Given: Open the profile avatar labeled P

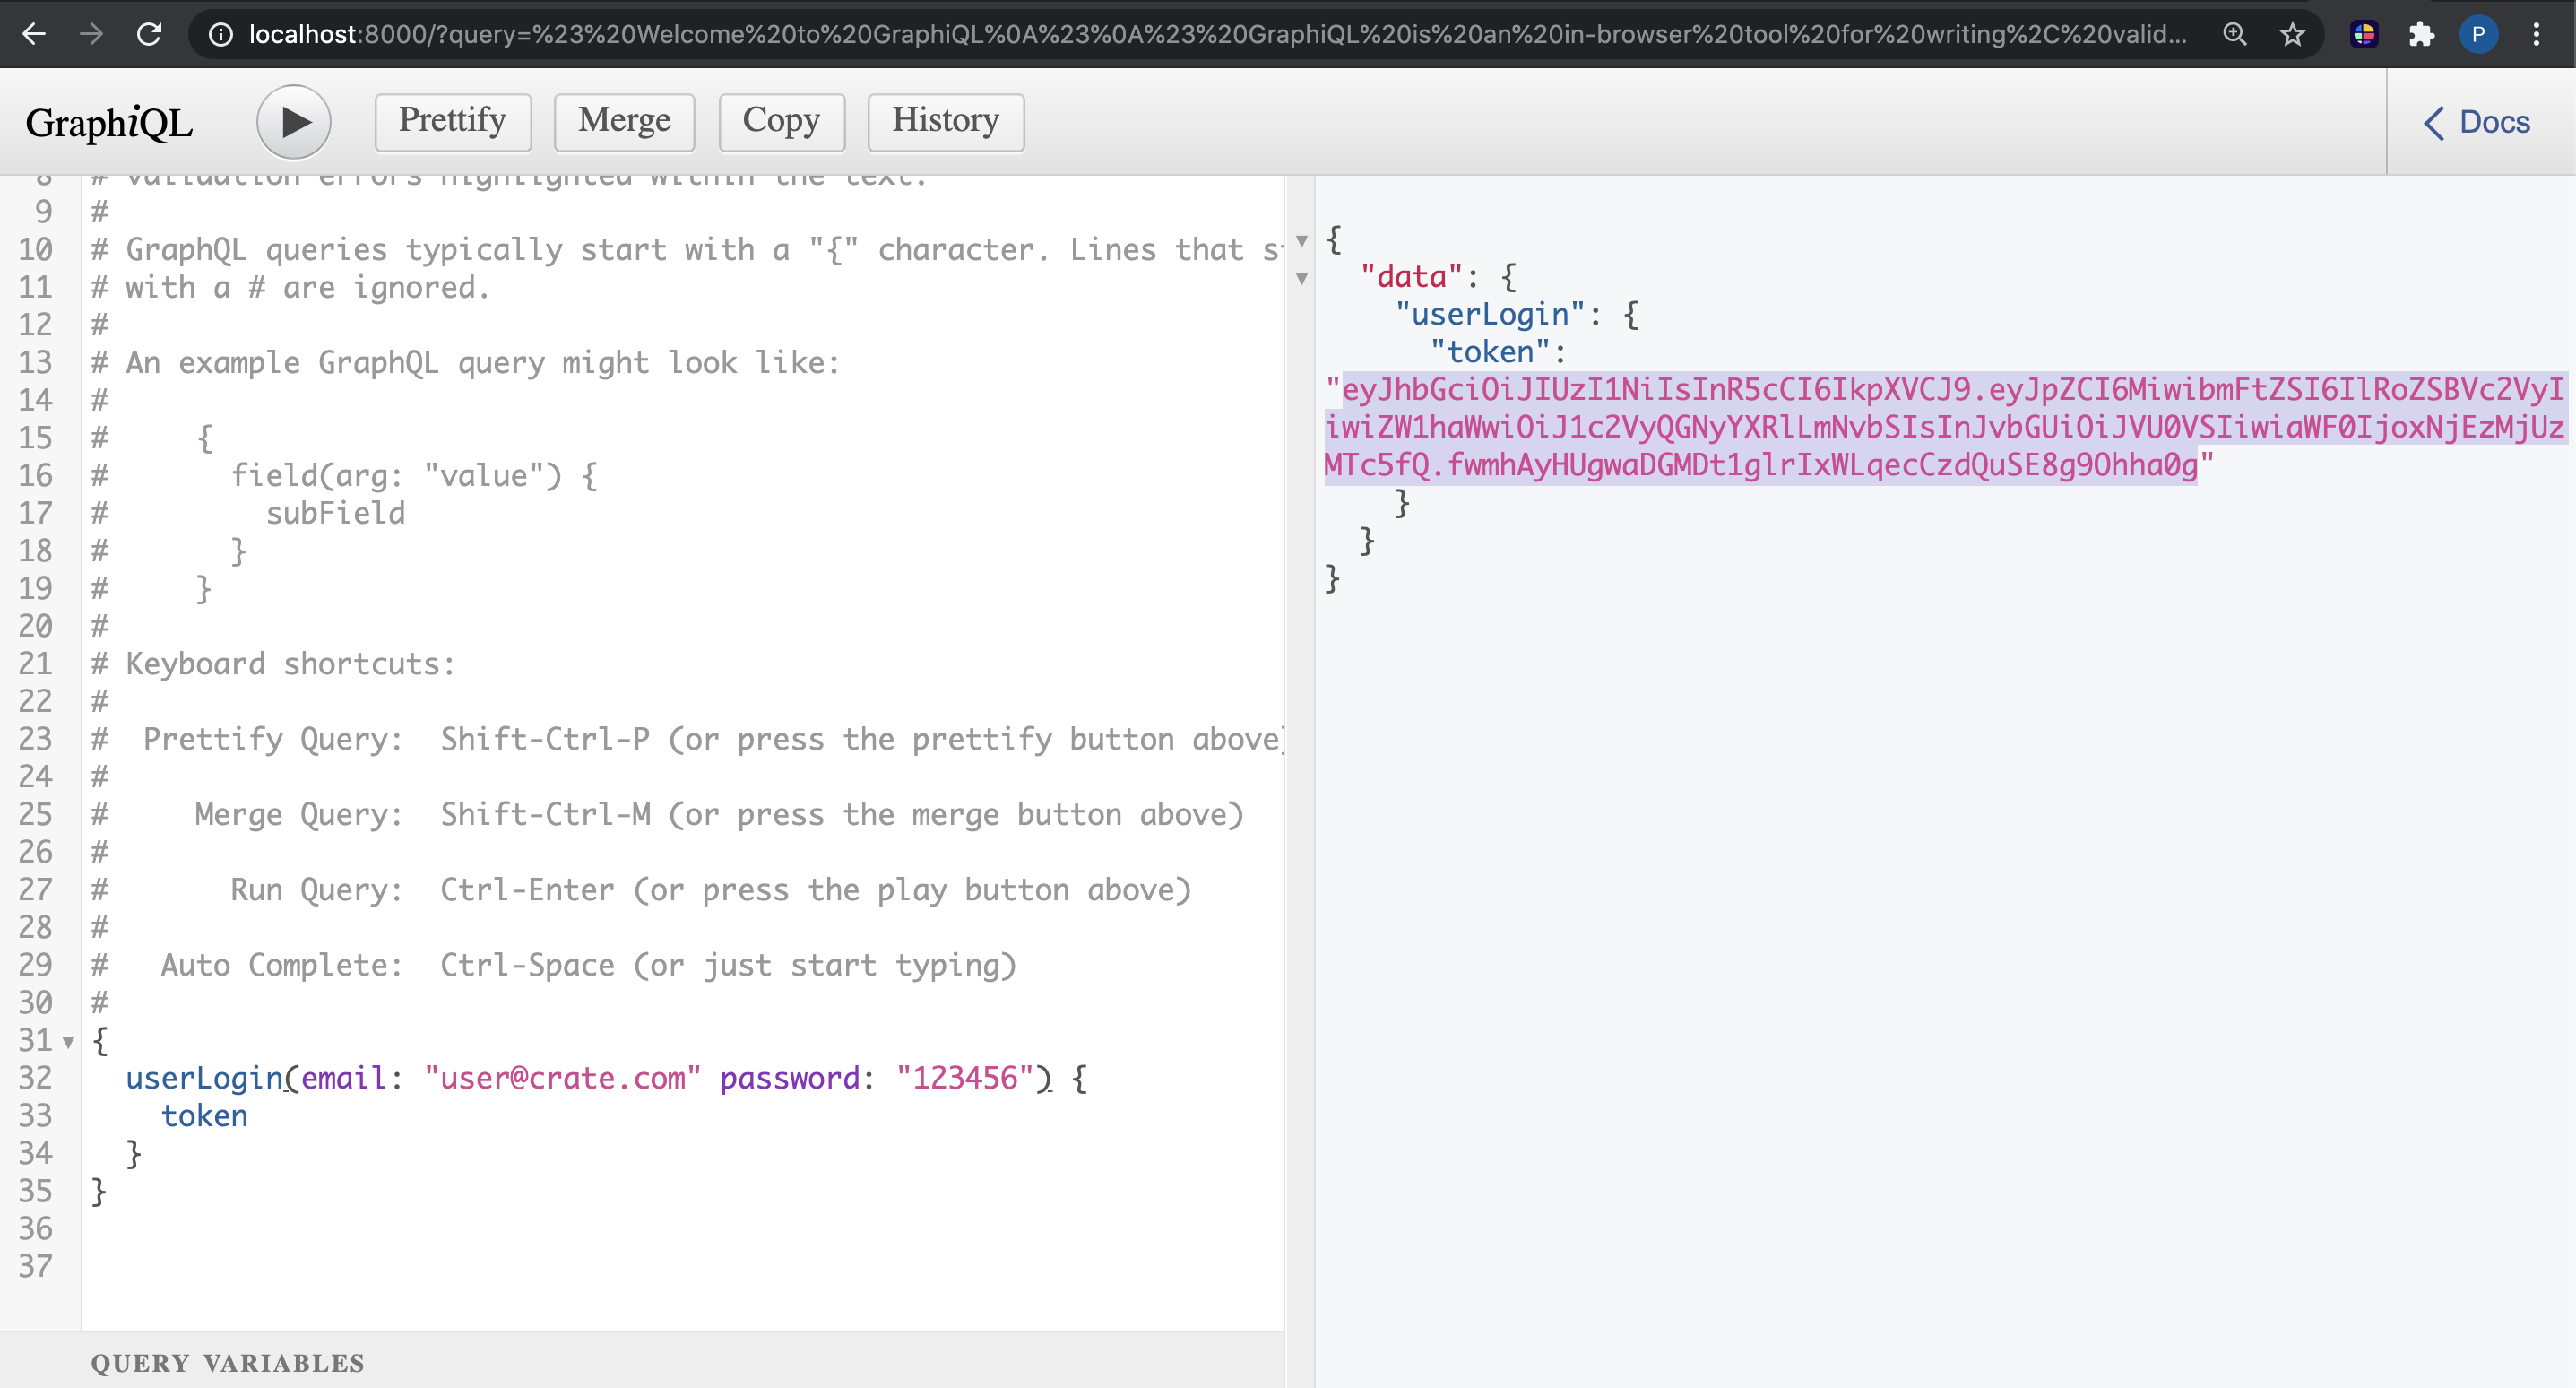Looking at the screenshot, I should click(x=2478, y=34).
